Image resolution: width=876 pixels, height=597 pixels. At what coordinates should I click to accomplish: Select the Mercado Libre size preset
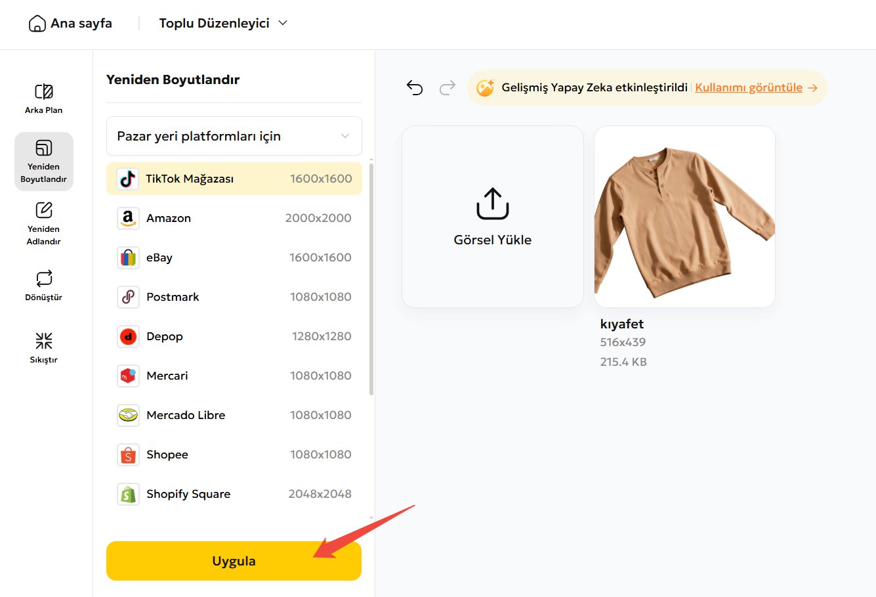coord(234,415)
